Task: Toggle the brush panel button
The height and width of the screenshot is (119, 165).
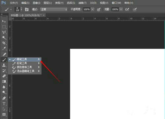Action: 27,10
